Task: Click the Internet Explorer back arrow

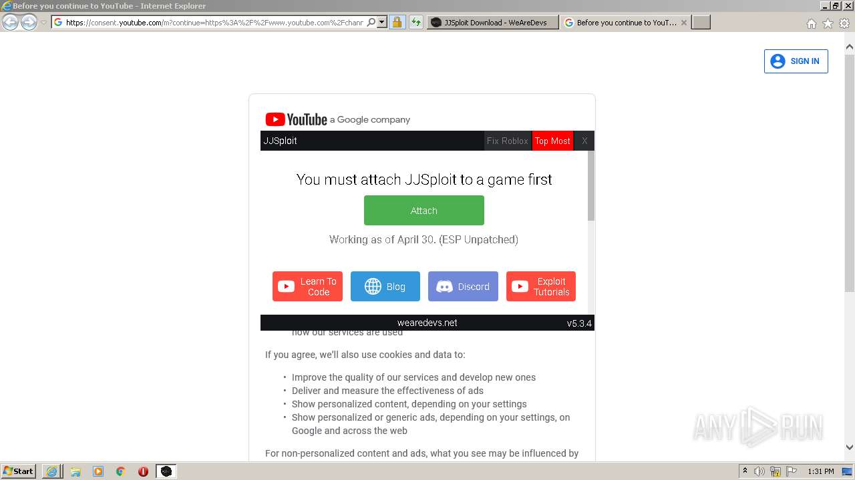Action: [11, 22]
